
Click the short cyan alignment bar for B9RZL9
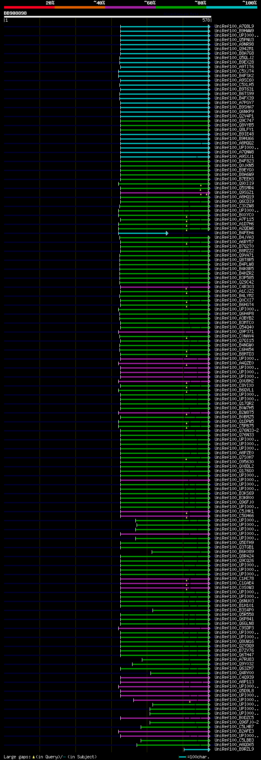(x=197, y=749)
